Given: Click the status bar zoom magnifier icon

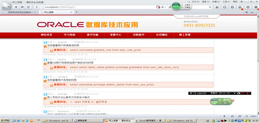Looking at the screenshot, I should [x=247, y=116].
